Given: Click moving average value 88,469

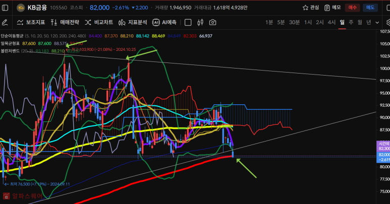Looking at the screenshot, I should point(158,36).
